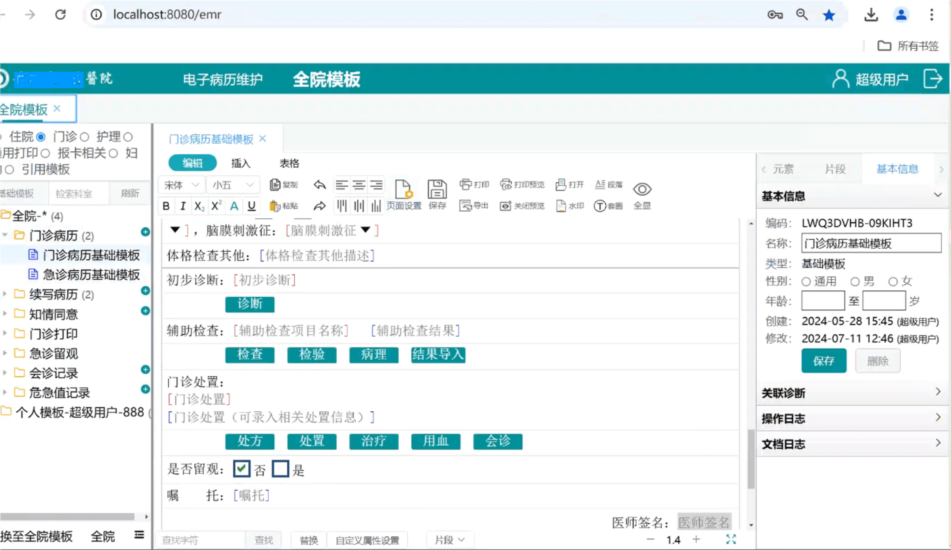The height and width of the screenshot is (550, 951).
Task: Toggle Italic formatting
Action: click(x=183, y=206)
